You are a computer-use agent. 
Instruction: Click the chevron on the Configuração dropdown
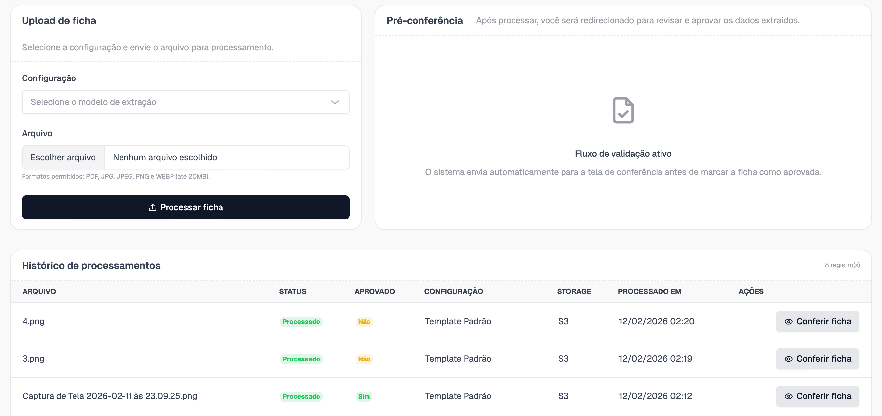[x=334, y=102]
